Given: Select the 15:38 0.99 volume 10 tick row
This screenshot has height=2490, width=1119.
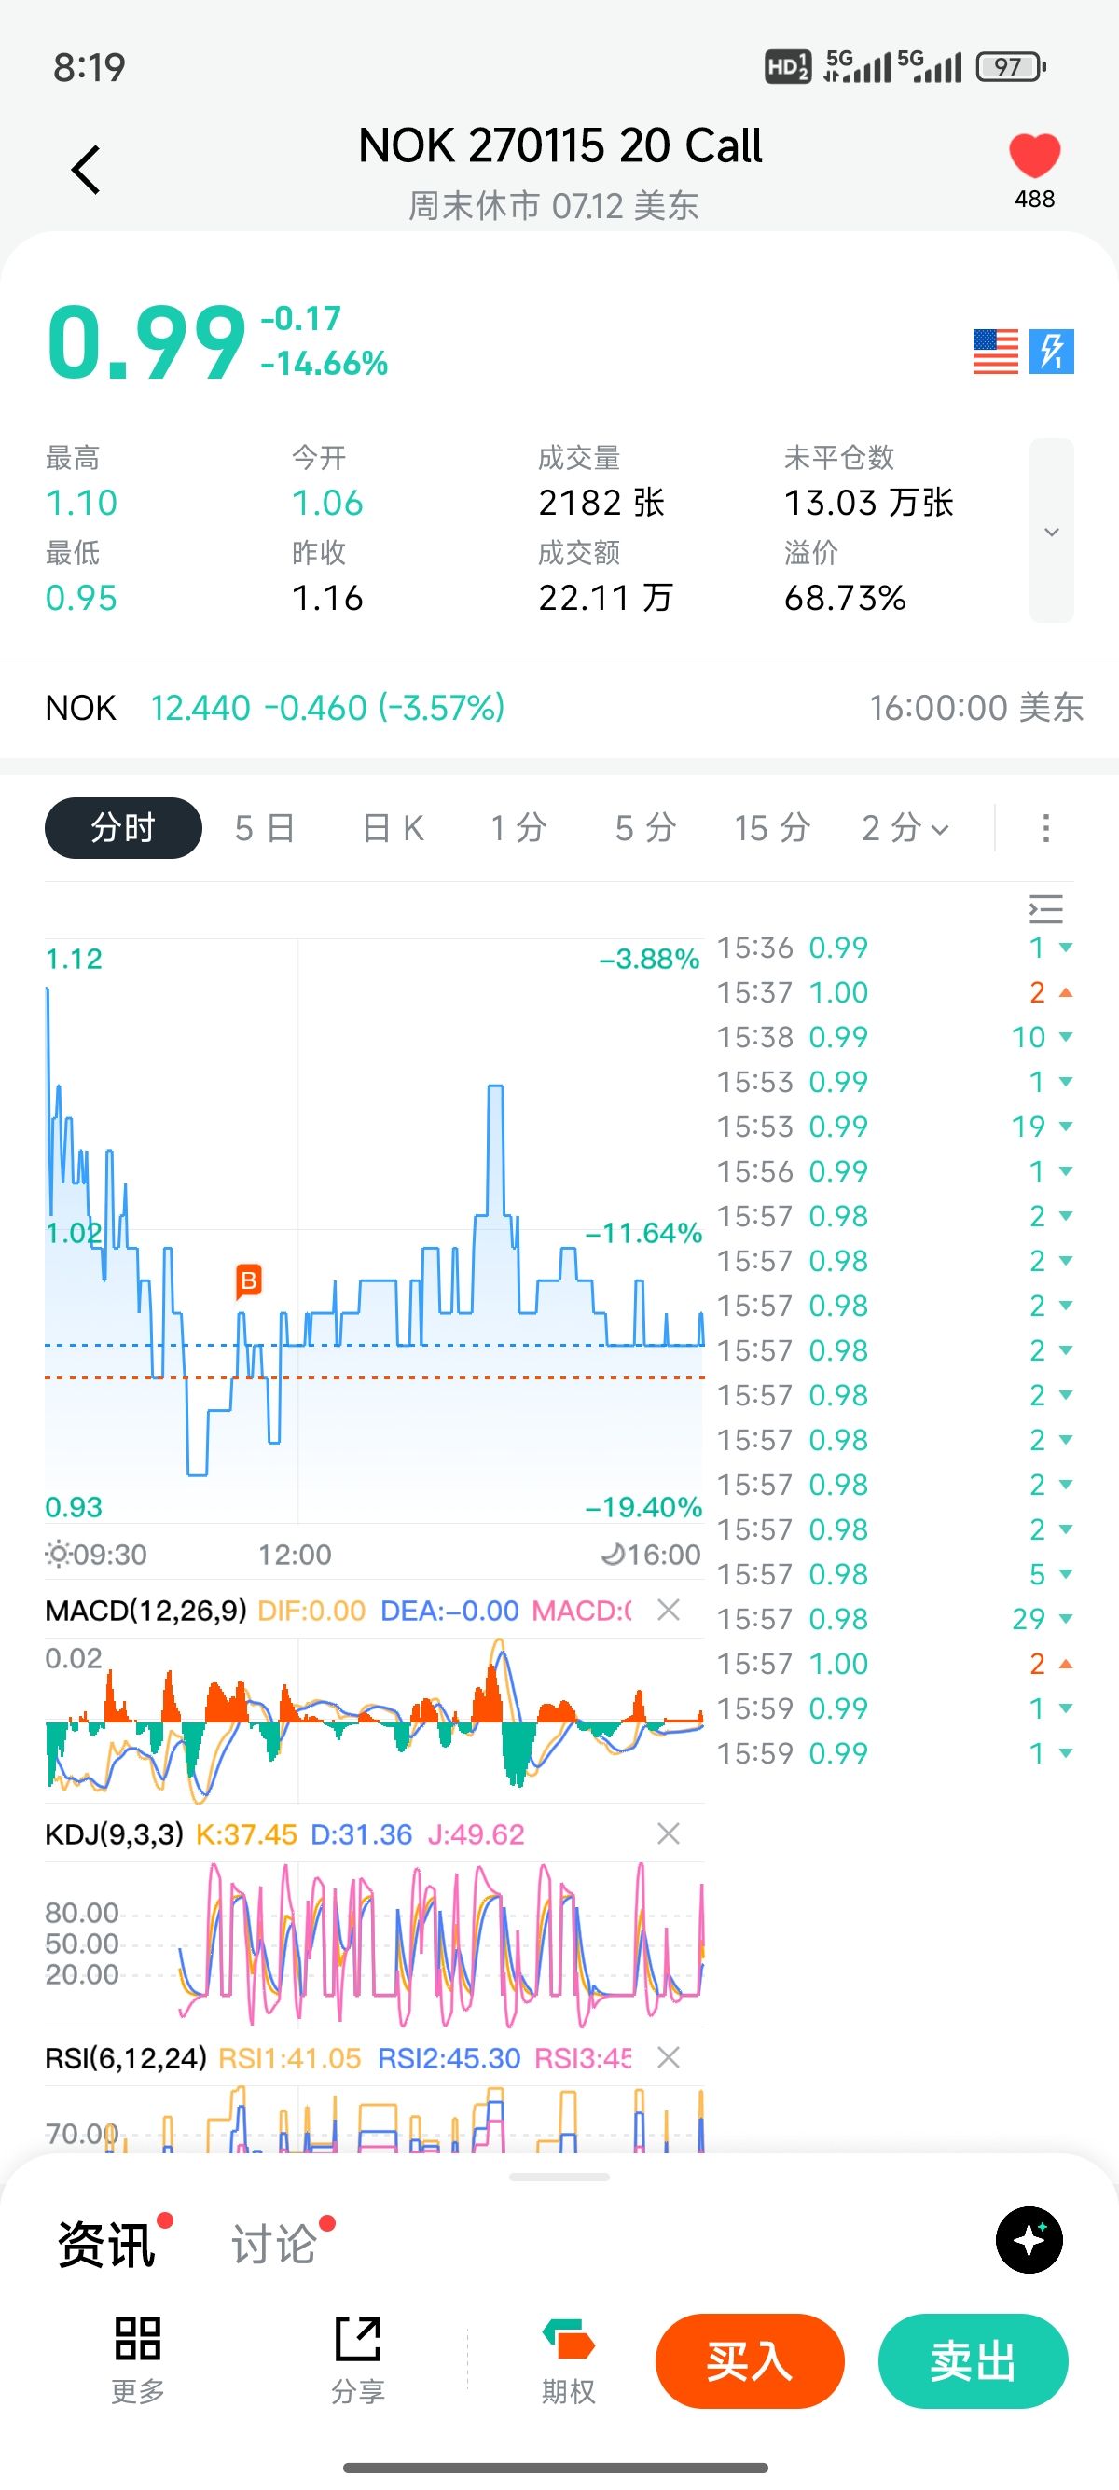Looking at the screenshot, I should (x=895, y=1037).
